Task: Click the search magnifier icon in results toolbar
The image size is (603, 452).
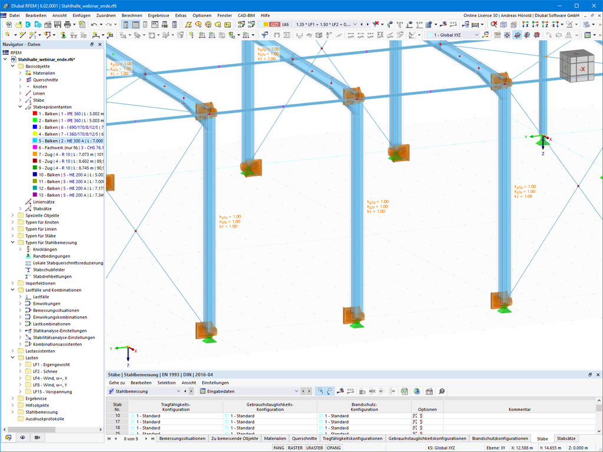Action: click(x=442, y=391)
